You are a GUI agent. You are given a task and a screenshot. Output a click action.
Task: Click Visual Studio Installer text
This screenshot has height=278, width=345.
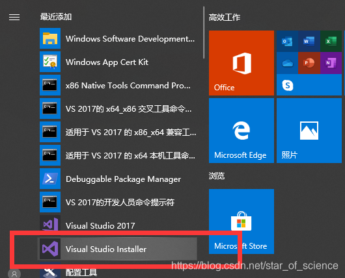(x=106, y=249)
